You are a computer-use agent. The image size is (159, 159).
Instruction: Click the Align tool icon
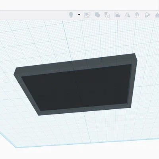click(117, 15)
